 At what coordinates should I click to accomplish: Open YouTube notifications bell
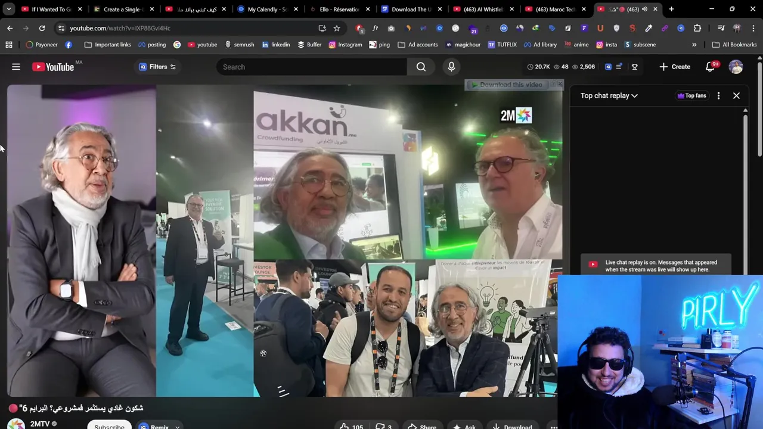[710, 67]
